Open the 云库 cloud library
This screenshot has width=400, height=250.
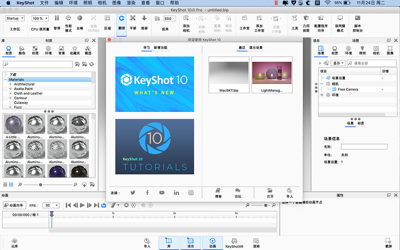(x=14, y=243)
